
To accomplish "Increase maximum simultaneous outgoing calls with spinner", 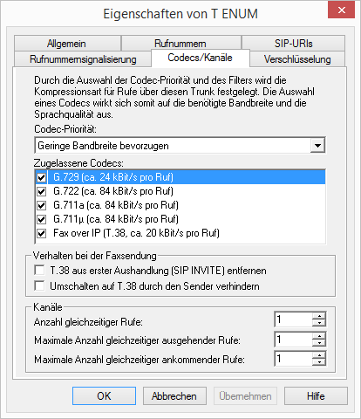I will point(319,336).
